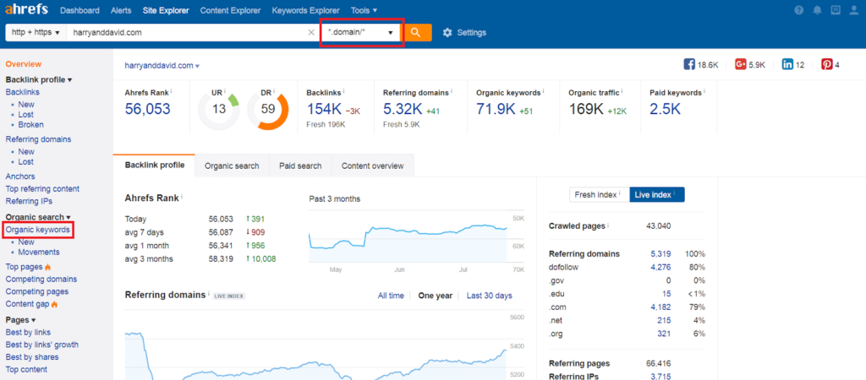Click the Google Plus shares icon 5.9K
The width and height of the screenshot is (866, 380).
pos(741,64)
